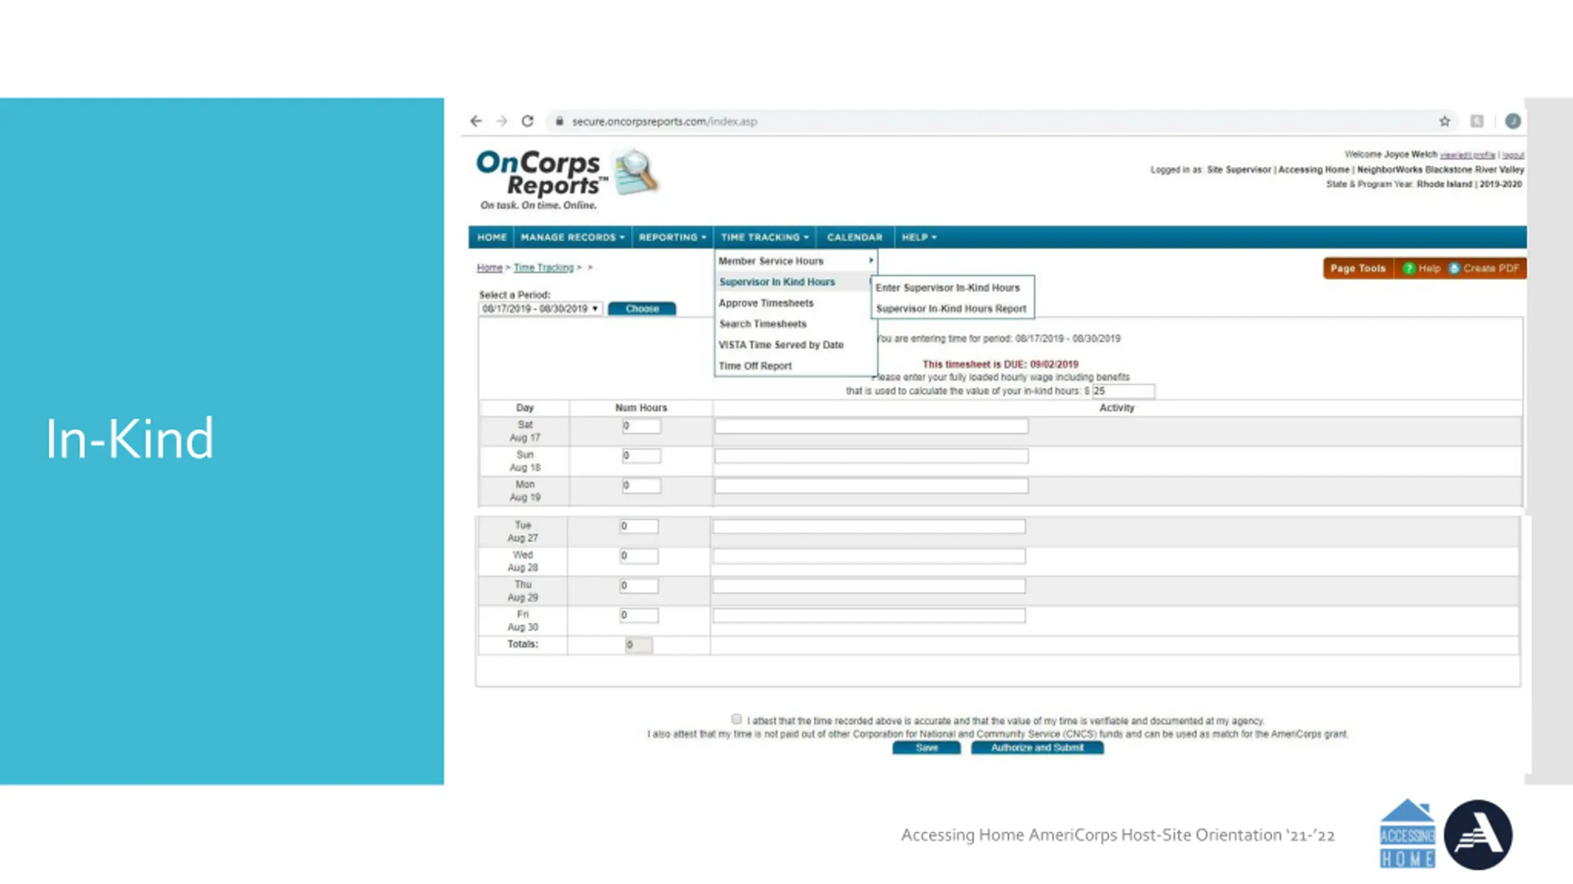Choose Approve Timesheets from the menu
Viewport: 1573px width, 884px height.
pos(766,303)
